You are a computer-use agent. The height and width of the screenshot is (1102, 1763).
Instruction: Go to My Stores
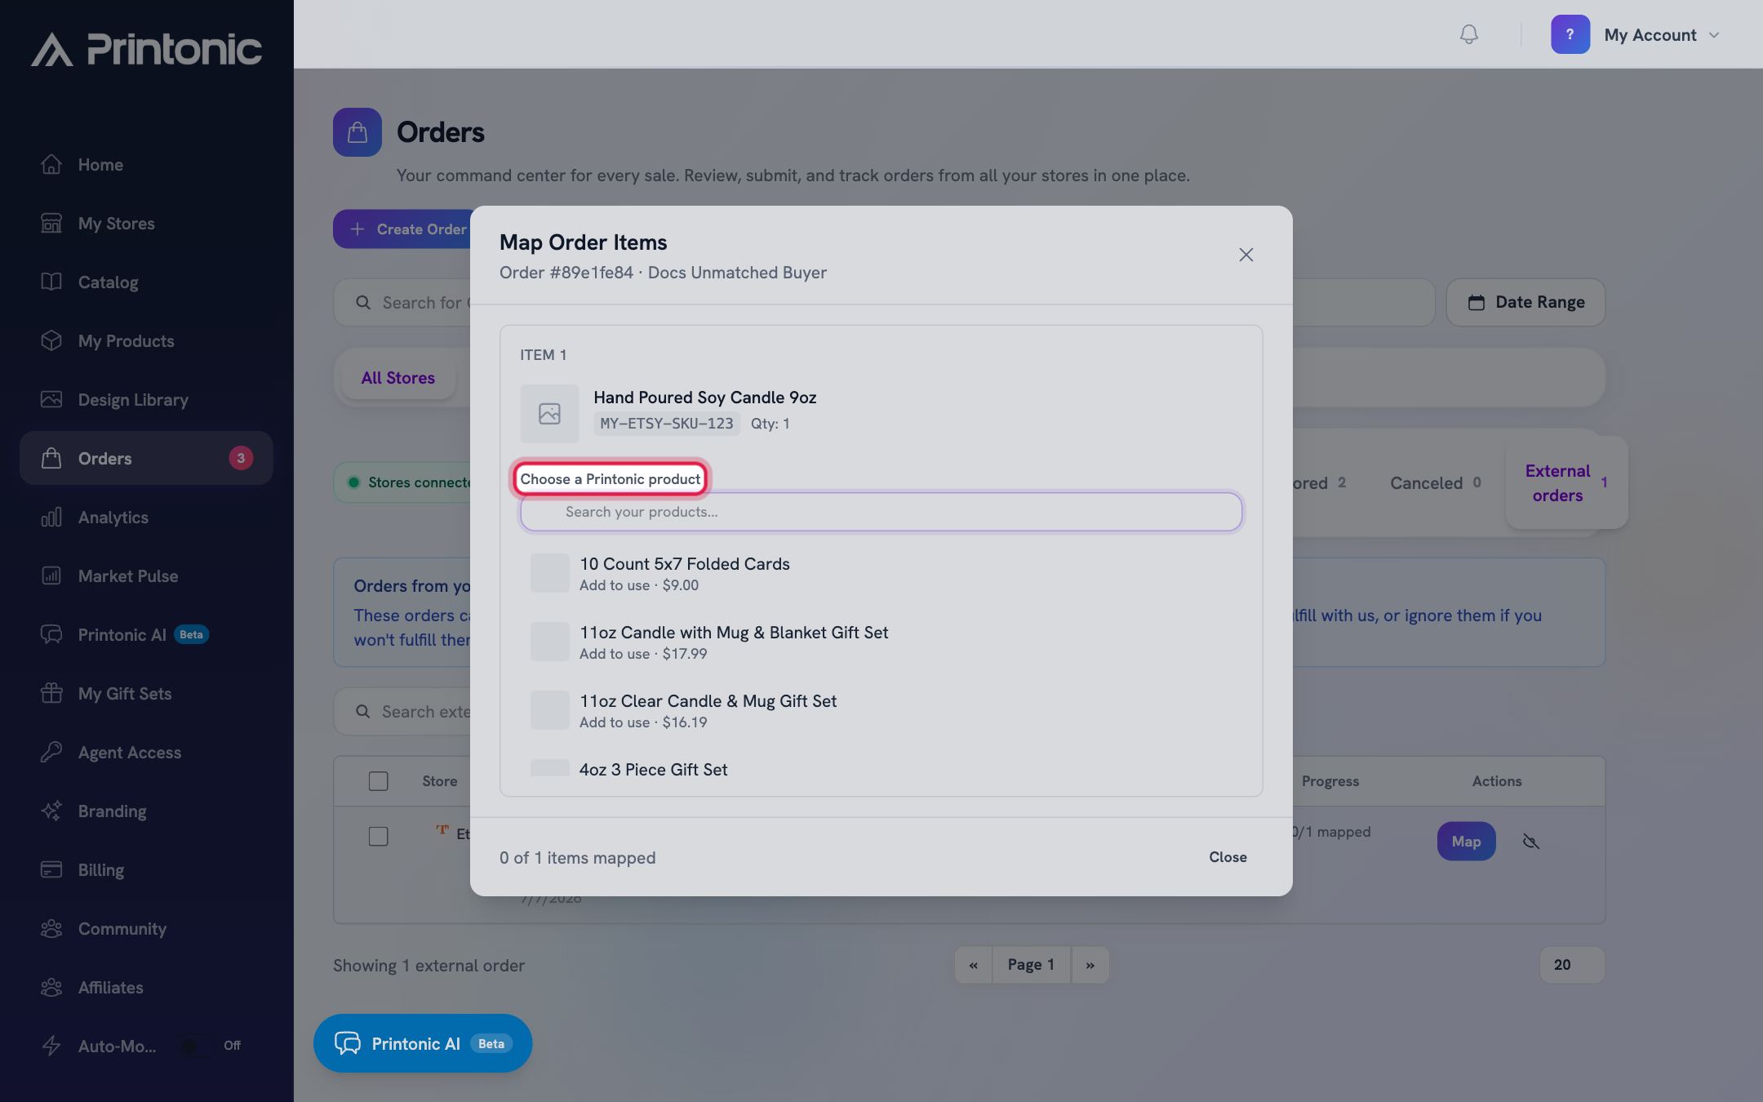(x=116, y=223)
